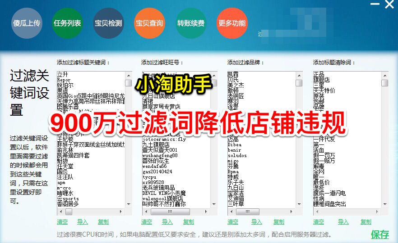Select 九日山旗舰店 in Wangwang list

tap(159, 96)
